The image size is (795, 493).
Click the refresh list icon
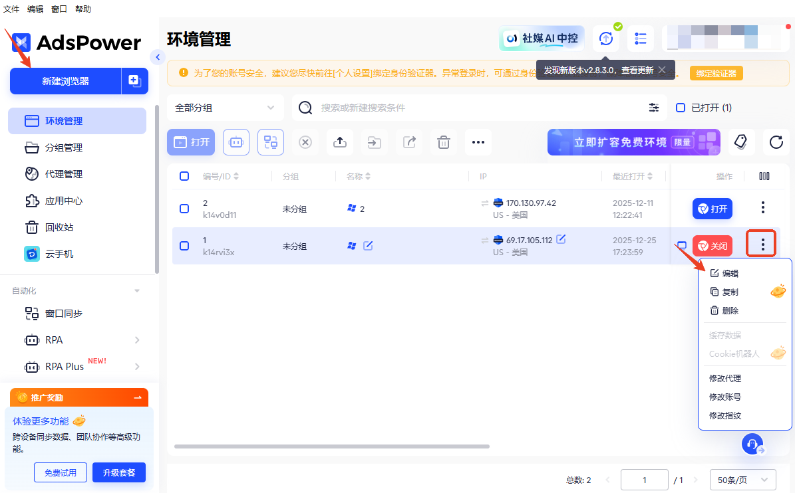pos(776,142)
